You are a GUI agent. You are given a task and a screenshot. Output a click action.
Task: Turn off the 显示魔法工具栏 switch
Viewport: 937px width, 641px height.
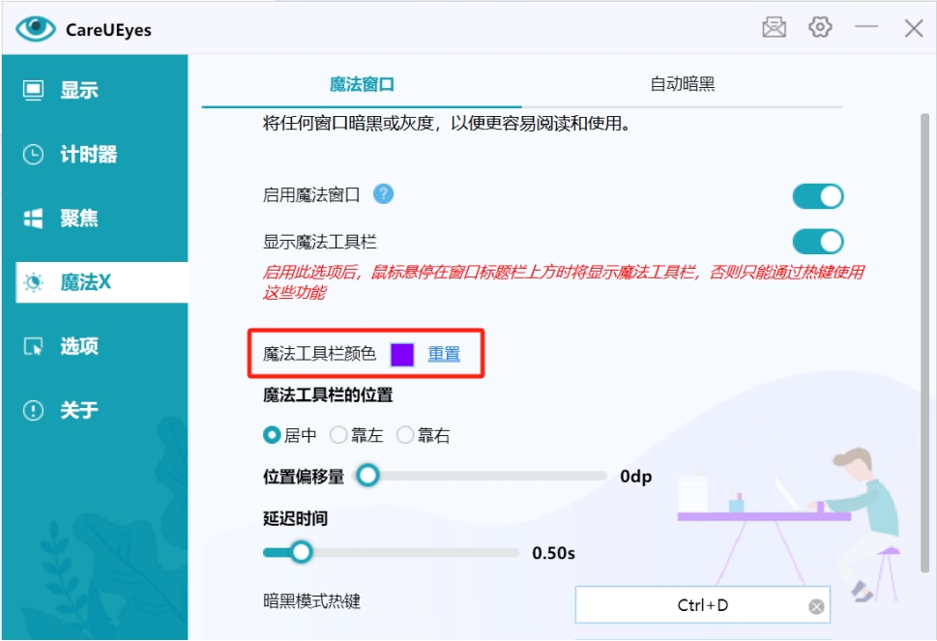[x=818, y=240]
